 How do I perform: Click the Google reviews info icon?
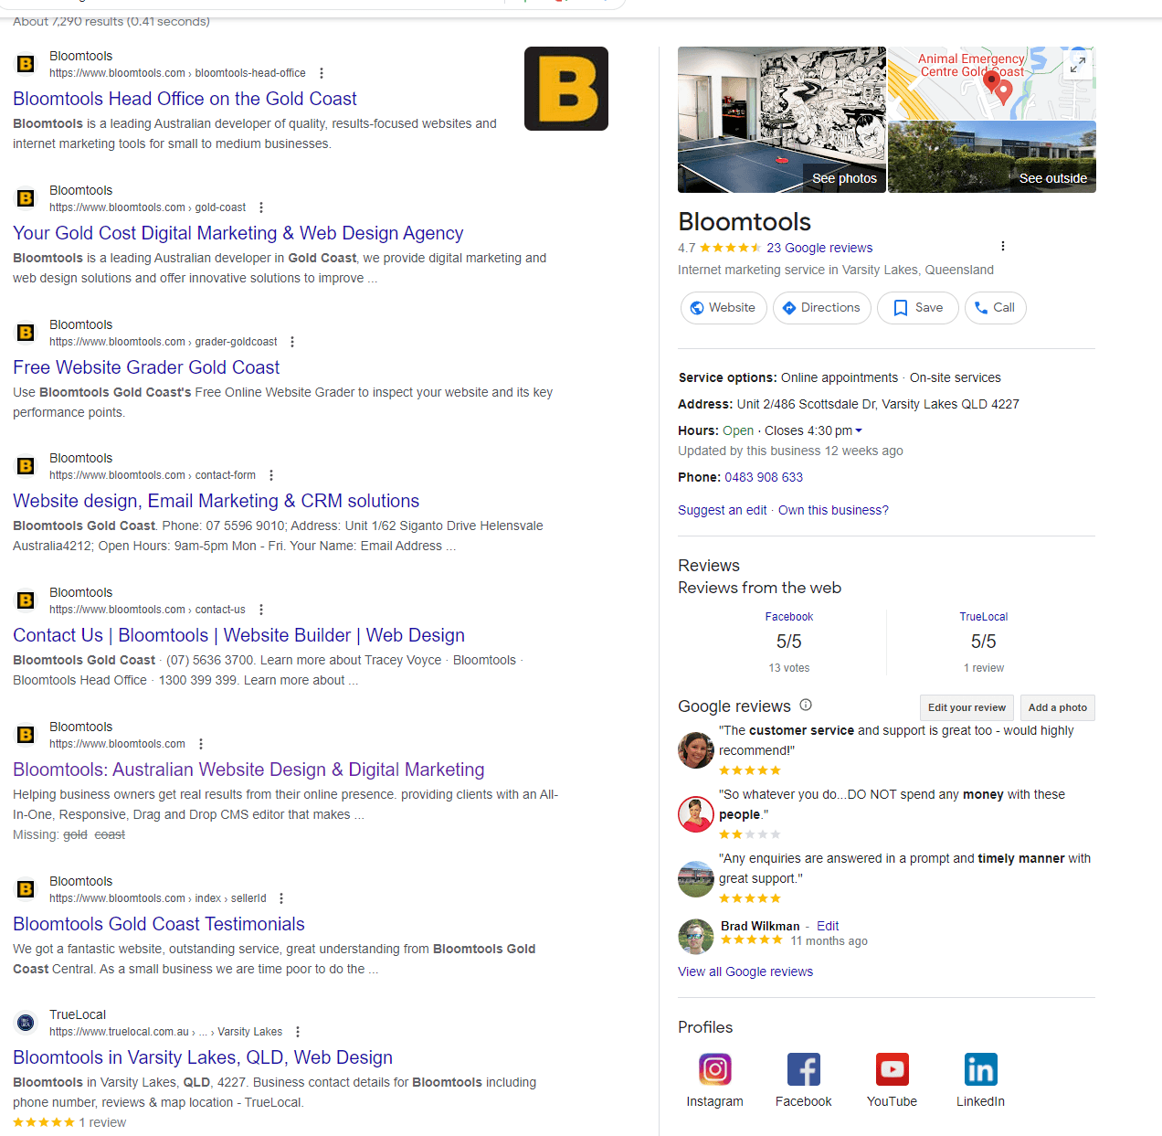click(806, 705)
